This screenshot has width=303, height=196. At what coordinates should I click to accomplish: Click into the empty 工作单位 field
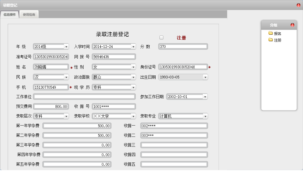click(84, 97)
